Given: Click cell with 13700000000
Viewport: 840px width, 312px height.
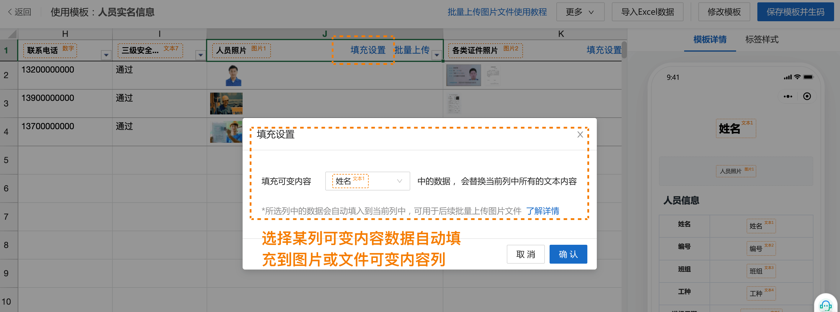Looking at the screenshot, I should click(65, 132).
